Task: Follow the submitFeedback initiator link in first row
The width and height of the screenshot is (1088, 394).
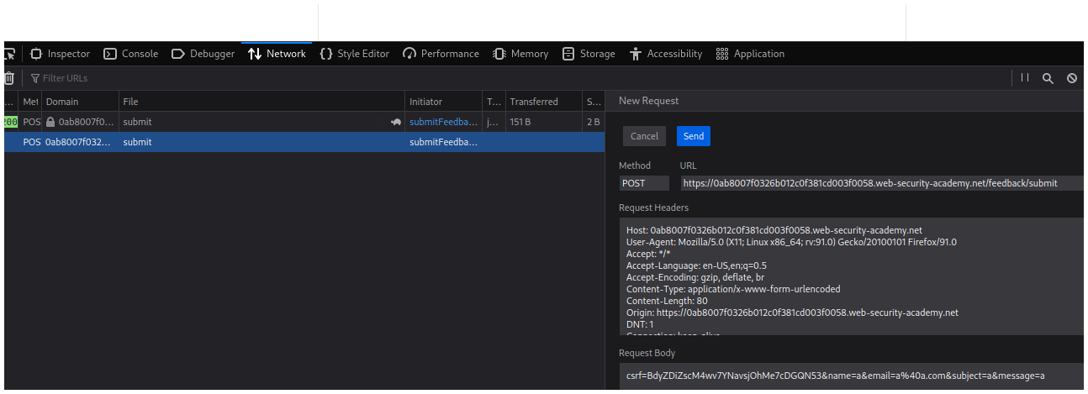Action: 442,122
